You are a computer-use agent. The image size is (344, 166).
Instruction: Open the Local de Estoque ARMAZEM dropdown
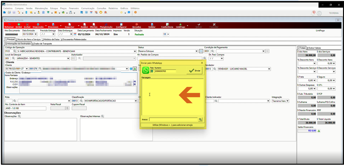pos(68,58)
